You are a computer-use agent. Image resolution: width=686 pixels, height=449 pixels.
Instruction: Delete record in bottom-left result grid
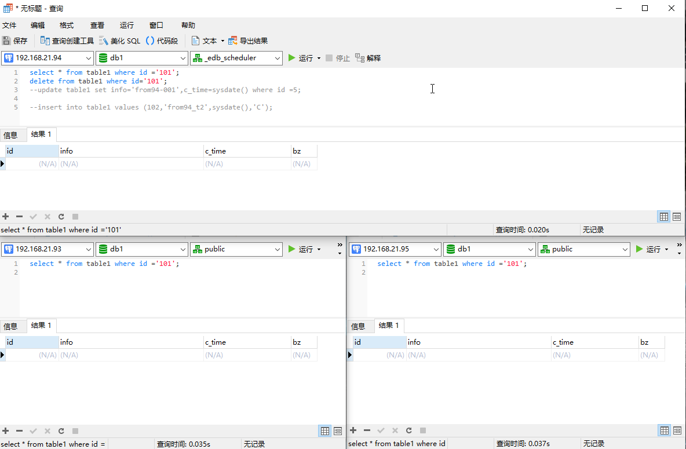coord(19,431)
